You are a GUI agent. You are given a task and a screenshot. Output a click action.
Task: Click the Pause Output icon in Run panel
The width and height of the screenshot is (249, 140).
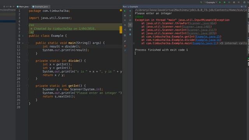click(125, 20)
